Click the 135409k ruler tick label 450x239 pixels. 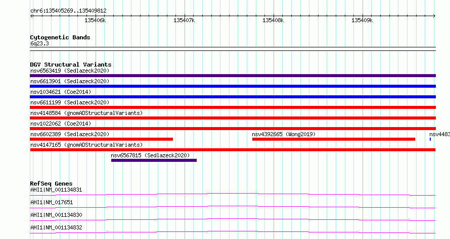point(362,20)
